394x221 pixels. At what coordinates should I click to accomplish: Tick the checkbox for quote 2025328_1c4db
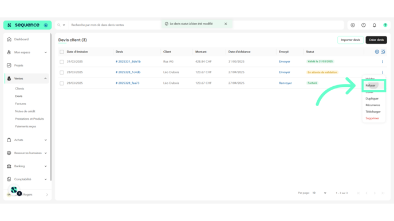(62, 73)
